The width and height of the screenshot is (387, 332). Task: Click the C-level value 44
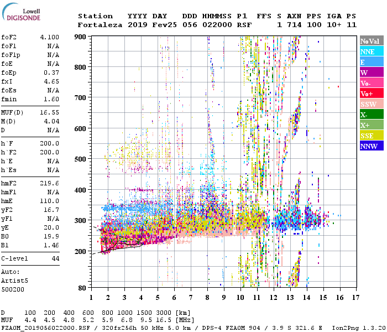pos(55,258)
